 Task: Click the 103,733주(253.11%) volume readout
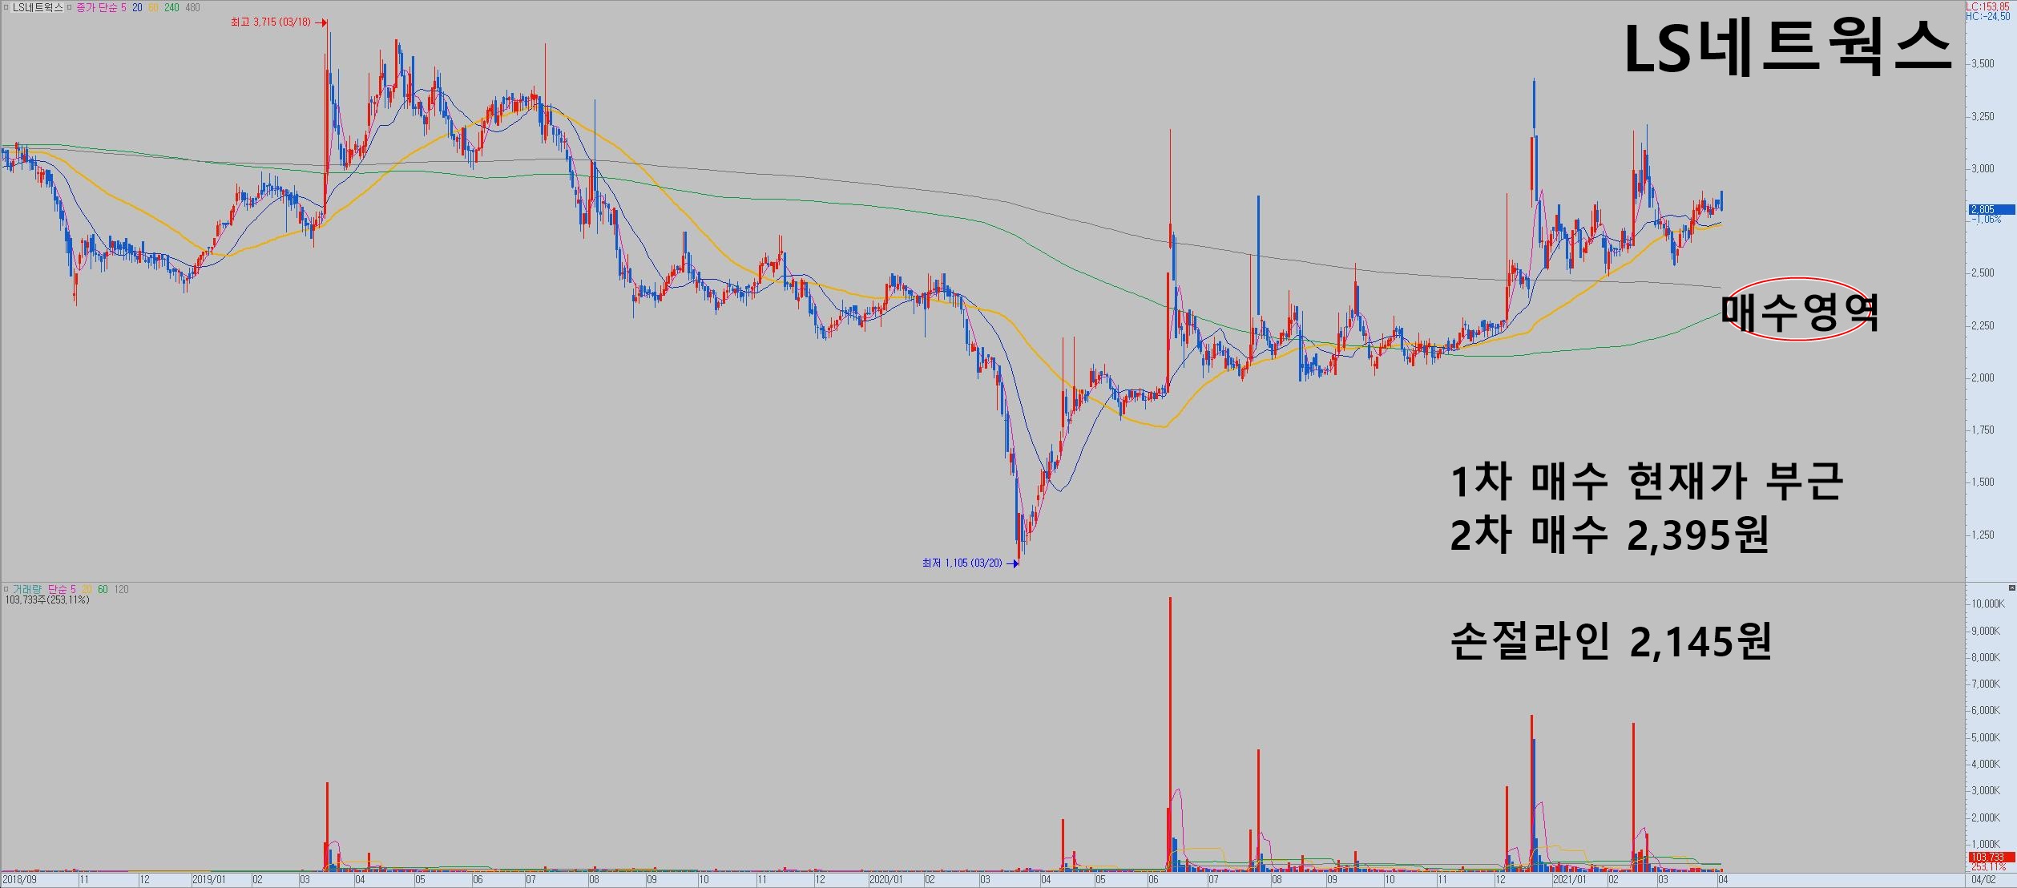47,599
